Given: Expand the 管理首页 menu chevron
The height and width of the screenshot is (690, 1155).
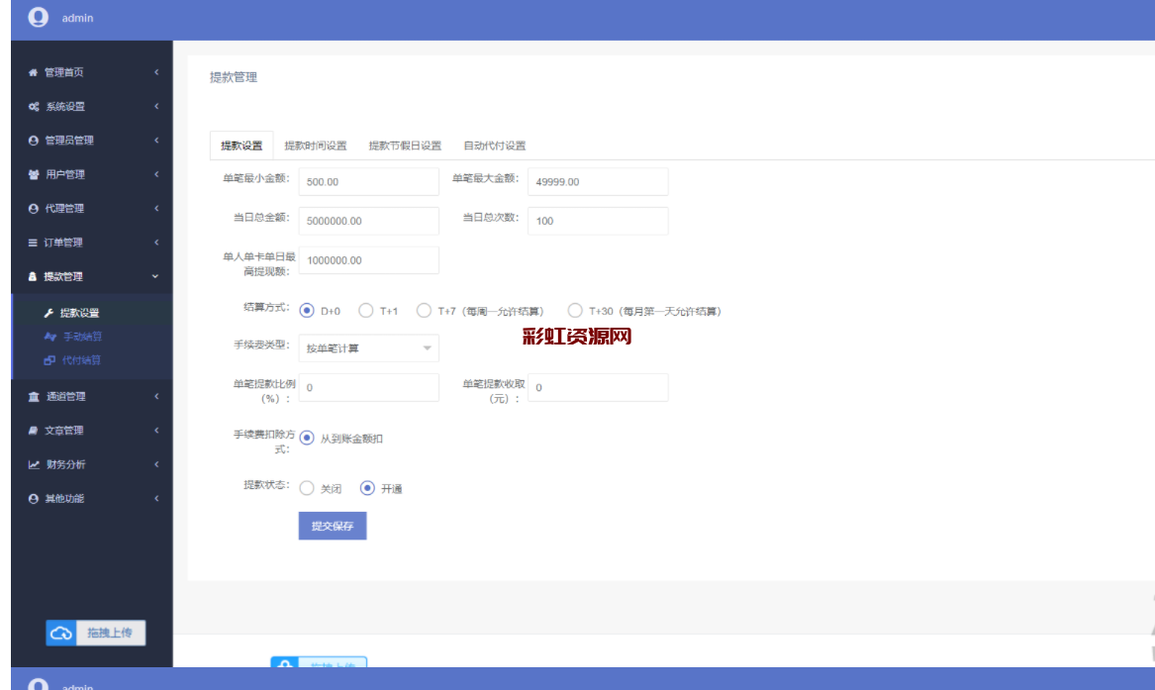Looking at the screenshot, I should (156, 72).
